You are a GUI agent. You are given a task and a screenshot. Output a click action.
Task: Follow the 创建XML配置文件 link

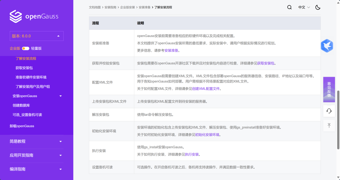tap(206, 89)
